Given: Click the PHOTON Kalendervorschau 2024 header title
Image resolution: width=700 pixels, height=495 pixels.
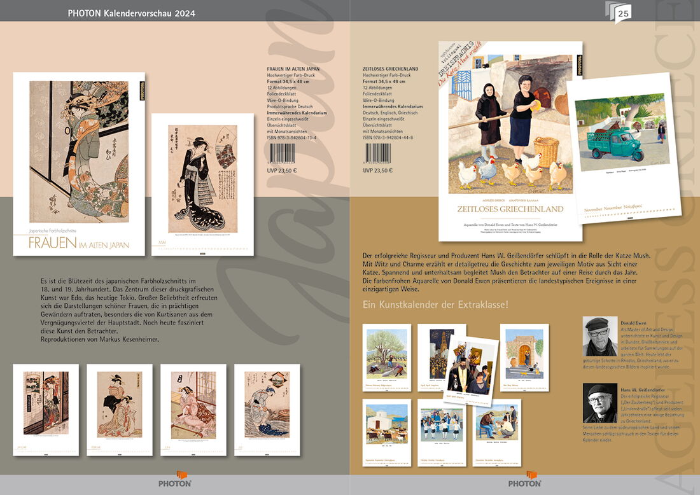Looking at the screenshot, I should (132, 13).
